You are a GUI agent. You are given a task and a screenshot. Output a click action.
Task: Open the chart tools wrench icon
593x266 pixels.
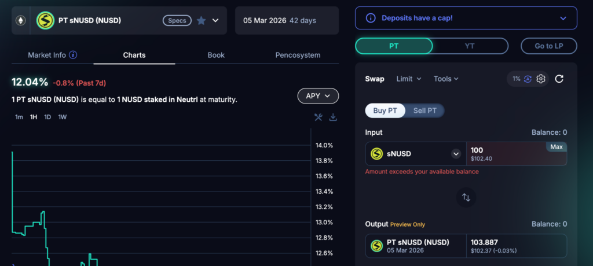[318, 117]
